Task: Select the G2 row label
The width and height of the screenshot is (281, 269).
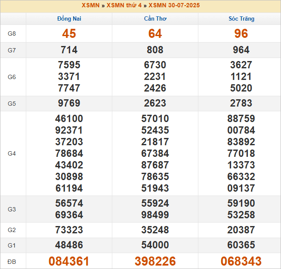Action: tap(12, 230)
